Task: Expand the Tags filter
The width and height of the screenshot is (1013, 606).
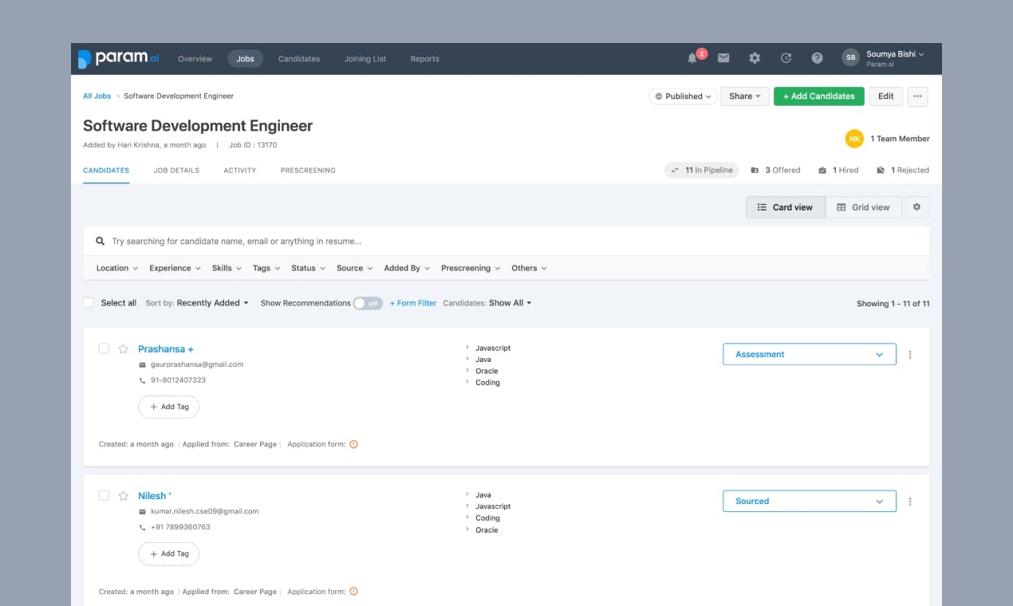Action: point(266,268)
